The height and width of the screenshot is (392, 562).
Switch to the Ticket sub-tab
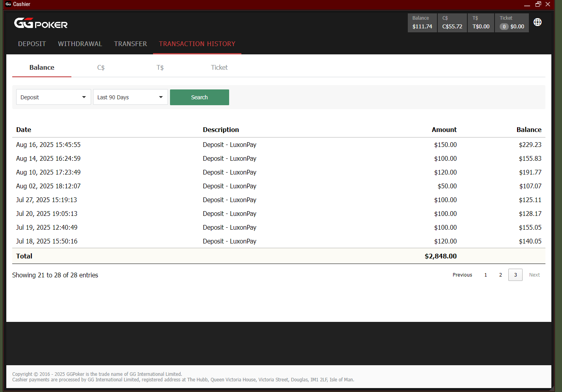(219, 67)
